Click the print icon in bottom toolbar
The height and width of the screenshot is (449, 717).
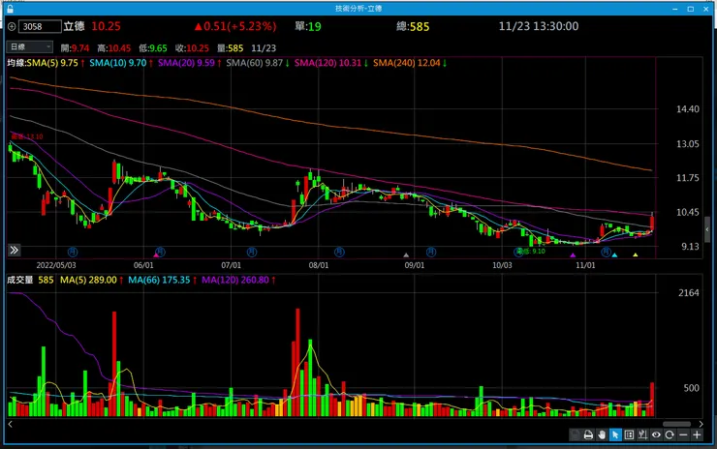(x=588, y=434)
